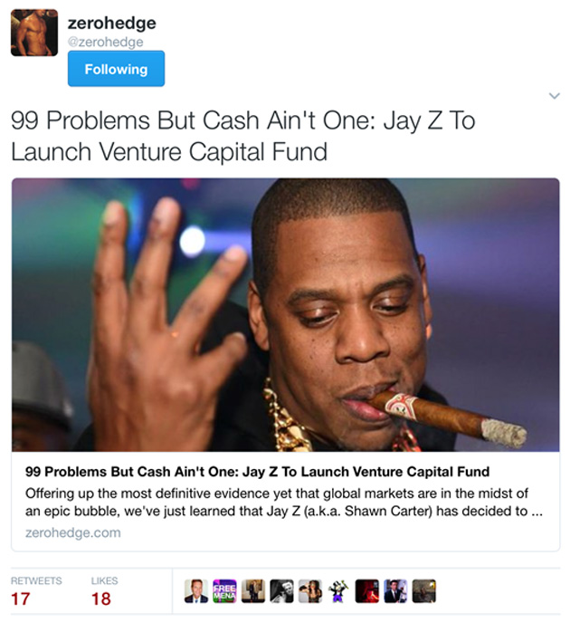Click the black-and-white photo avatar
This screenshot has height=623, width=570.
click(x=281, y=591)
